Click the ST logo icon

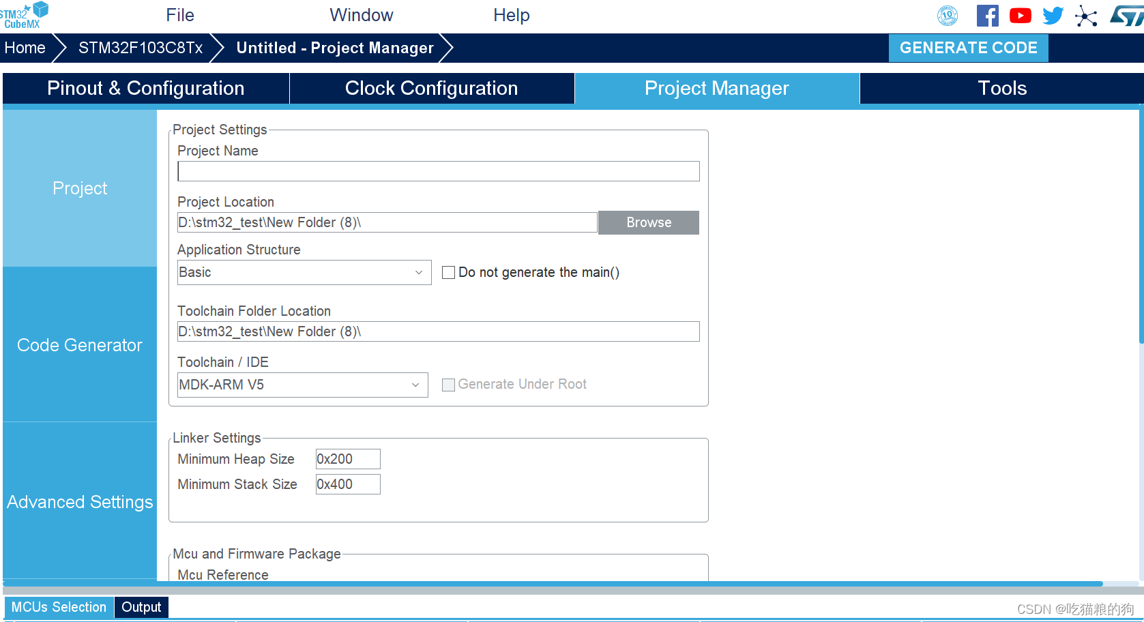click(1126, 16)
